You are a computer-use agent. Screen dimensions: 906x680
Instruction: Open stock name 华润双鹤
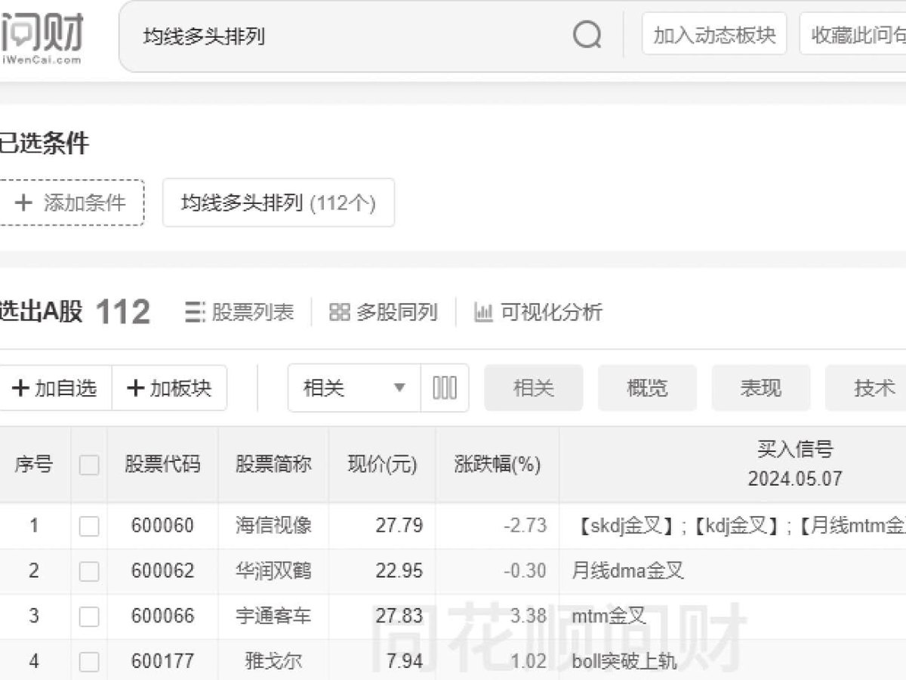[x=273, y=571]
